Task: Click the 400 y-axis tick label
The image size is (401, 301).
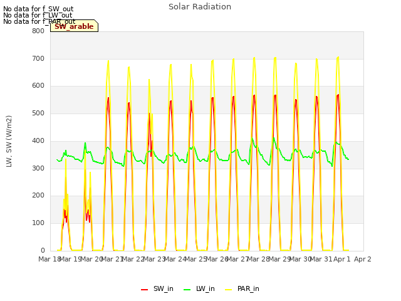Action: click(x=38, y=140)
